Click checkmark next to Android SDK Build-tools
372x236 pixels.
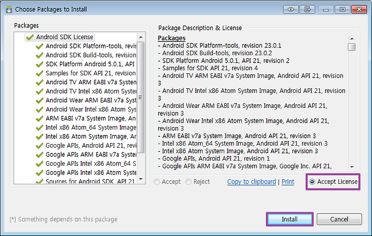39,55
